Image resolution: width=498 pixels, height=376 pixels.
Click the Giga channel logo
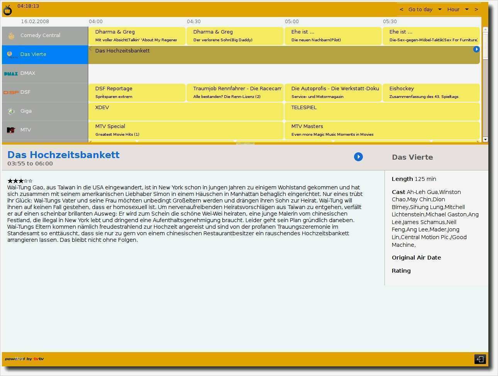click(11, 111)
